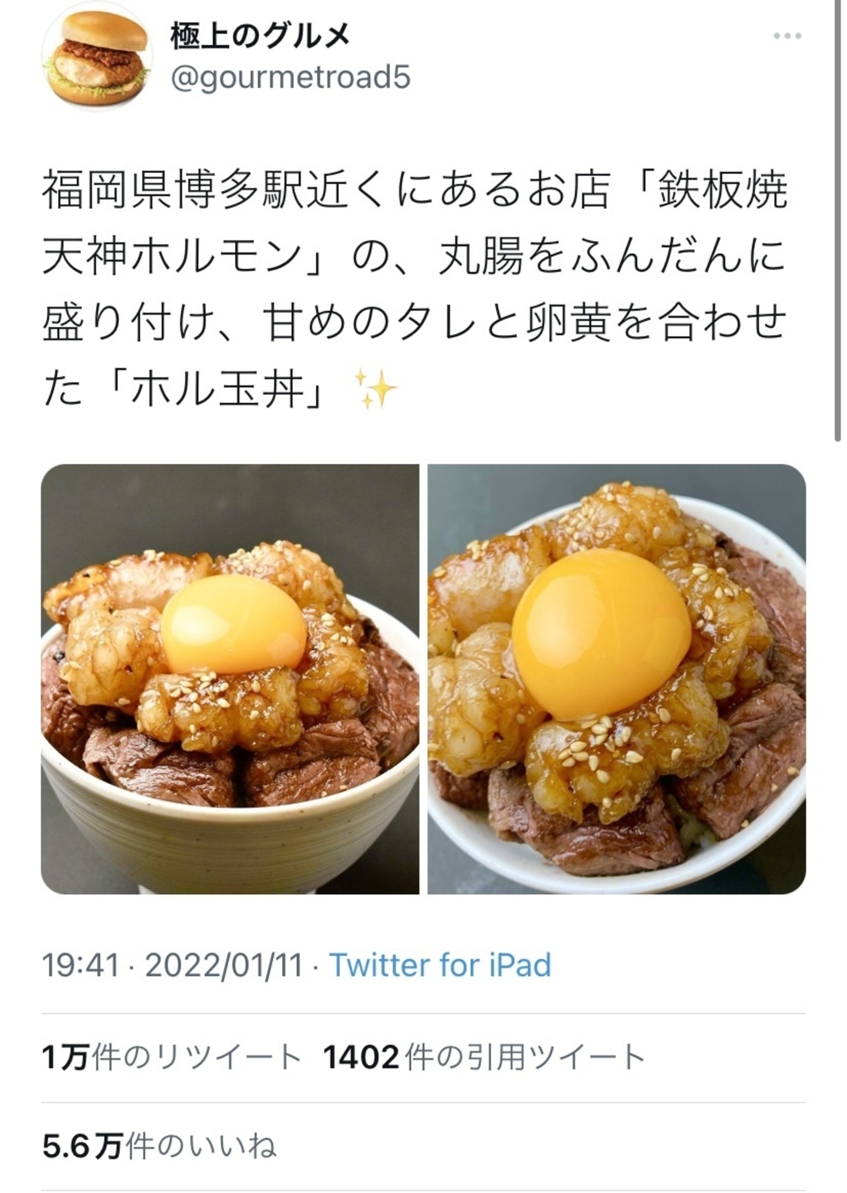Viewport: 847px width, 1193px height.
Task: Tap the burger profile avatar
Action: [96, 56]
